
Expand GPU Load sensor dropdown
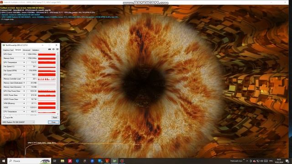(x=24, y=75)
